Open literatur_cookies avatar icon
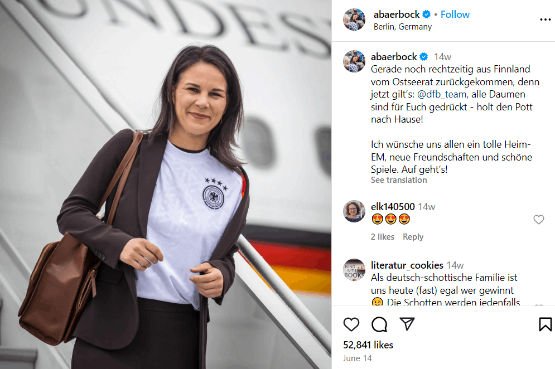The width and height of the screenshot is (555, 369). coord(354,270)
